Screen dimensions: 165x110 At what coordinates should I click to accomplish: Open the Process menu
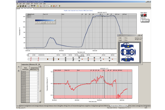point(36,3)
